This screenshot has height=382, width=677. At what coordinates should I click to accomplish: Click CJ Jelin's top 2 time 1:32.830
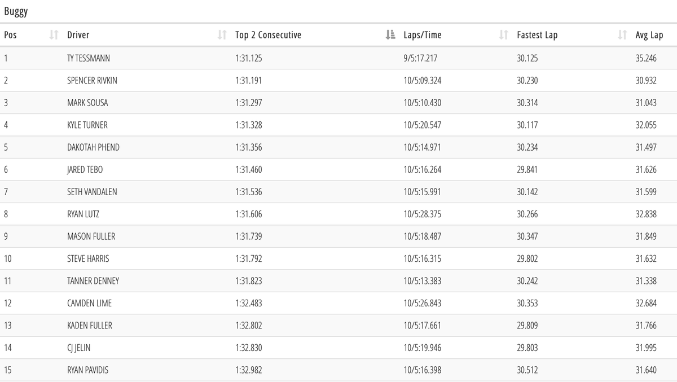248,348
